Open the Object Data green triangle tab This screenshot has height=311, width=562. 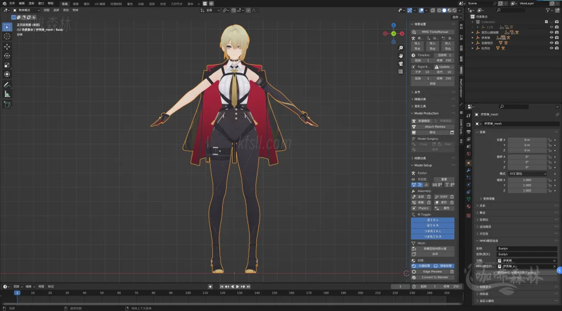(x=469, y=199)
